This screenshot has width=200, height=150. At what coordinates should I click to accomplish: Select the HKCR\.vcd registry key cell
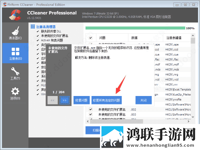pyautogui.click(x=172, y=80)
